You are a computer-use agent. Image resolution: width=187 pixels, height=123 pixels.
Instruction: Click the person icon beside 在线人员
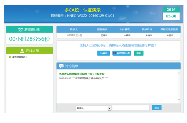tap(22, 51)
